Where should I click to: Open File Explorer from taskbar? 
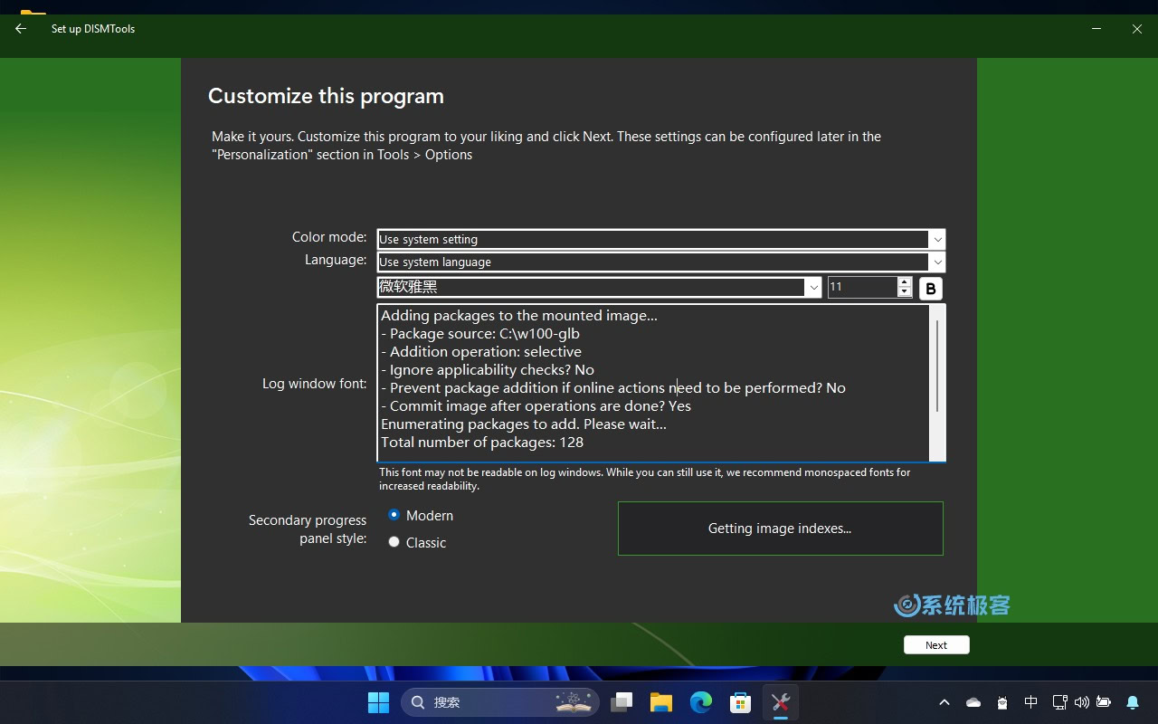[x=661, y=702]
